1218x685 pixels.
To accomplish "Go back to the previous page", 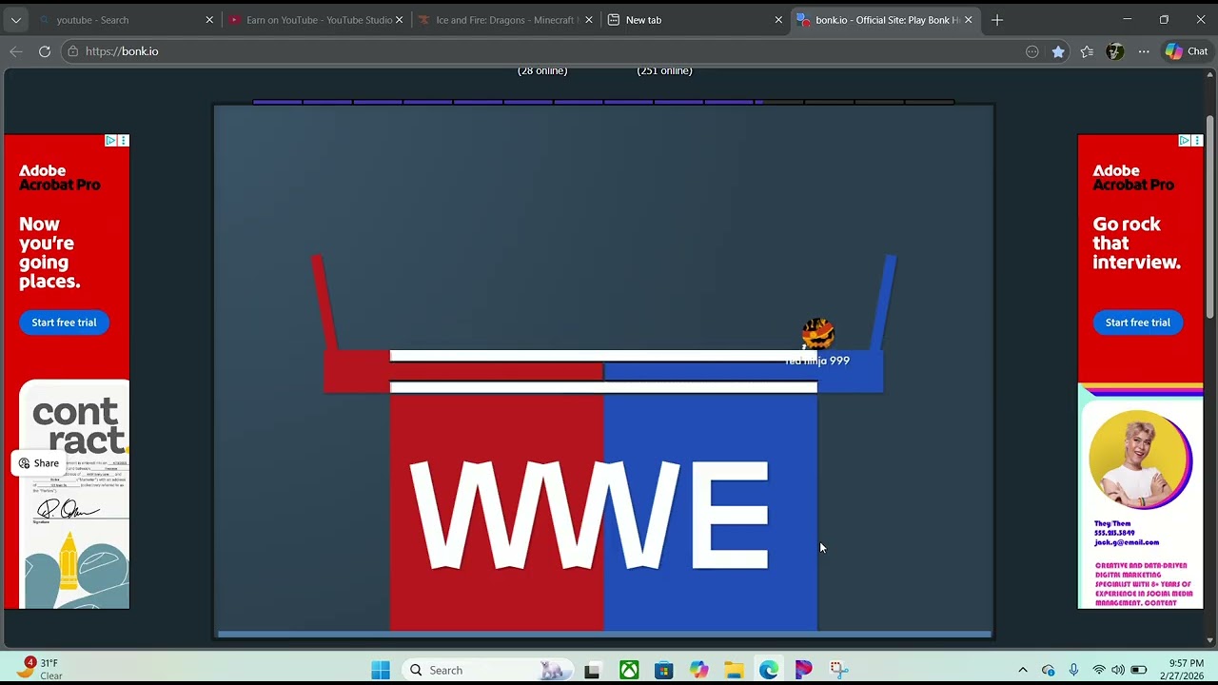I will [16, 51].
